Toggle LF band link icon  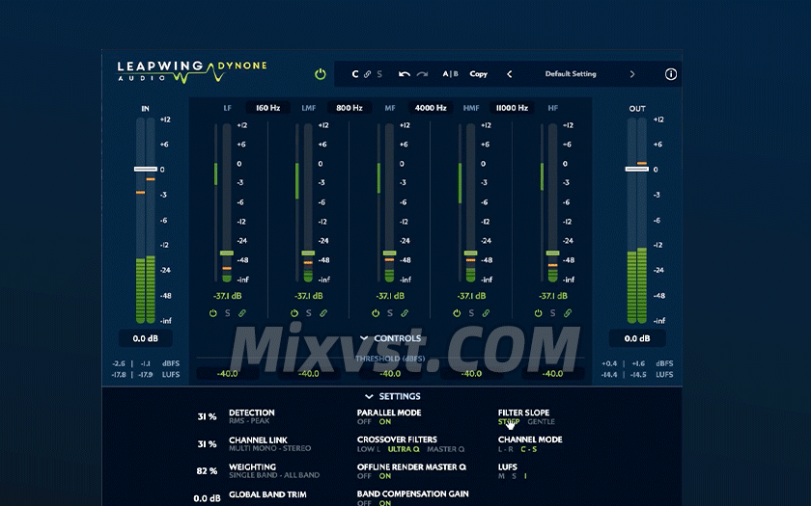(x=242, y=313)
